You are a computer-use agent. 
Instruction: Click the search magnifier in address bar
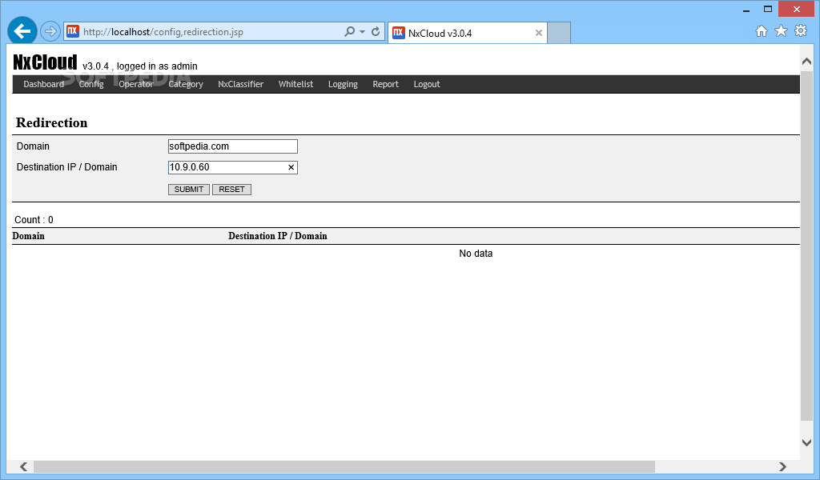coord(349,31)
